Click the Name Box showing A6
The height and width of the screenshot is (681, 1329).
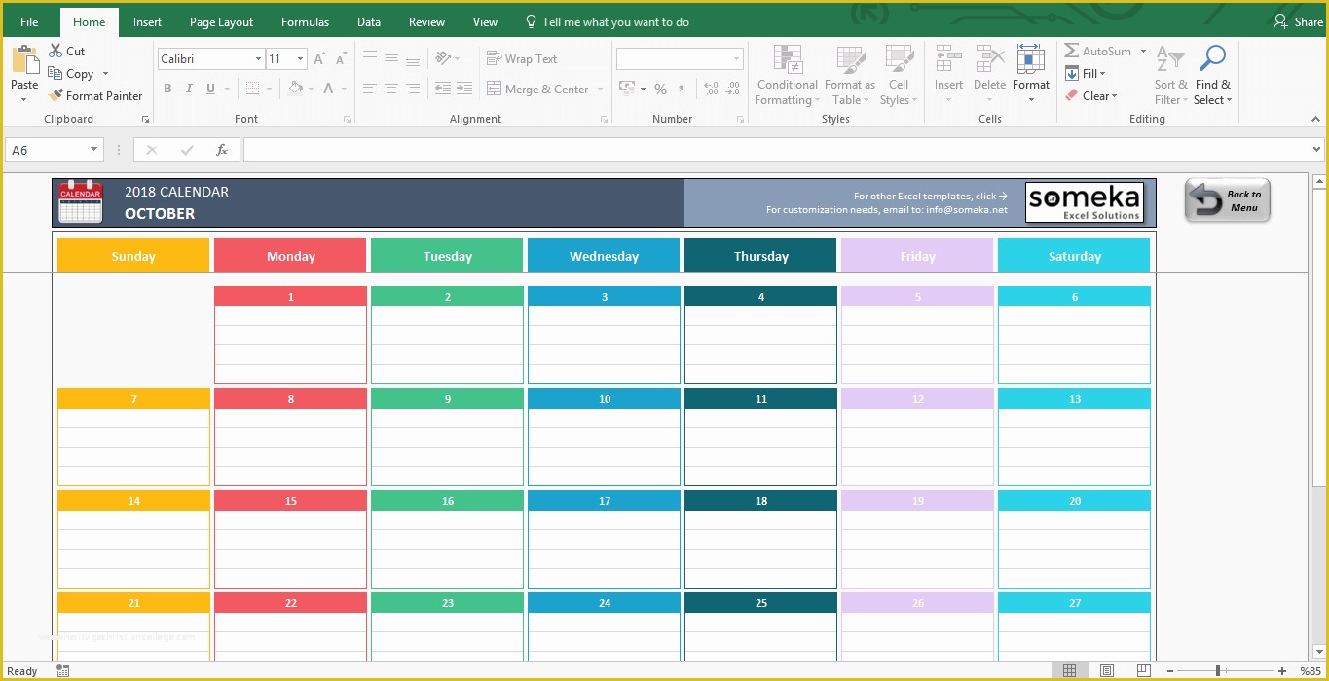46,150
